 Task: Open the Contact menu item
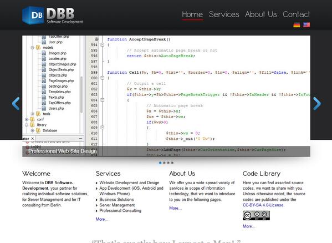click(x=296, y=14)
